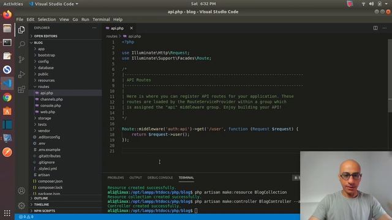The height and width of the screenshot is (220, 392).
Task: Select the api.php editor tab
Action: 117,28
